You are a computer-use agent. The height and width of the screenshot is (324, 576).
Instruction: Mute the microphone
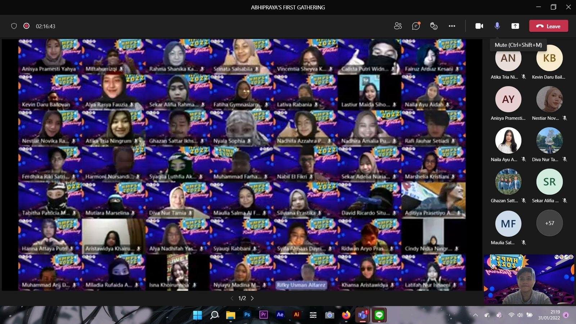pos(497,26)
